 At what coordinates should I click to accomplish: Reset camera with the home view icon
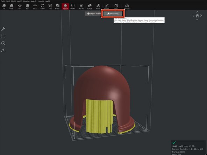click(197, 16)
